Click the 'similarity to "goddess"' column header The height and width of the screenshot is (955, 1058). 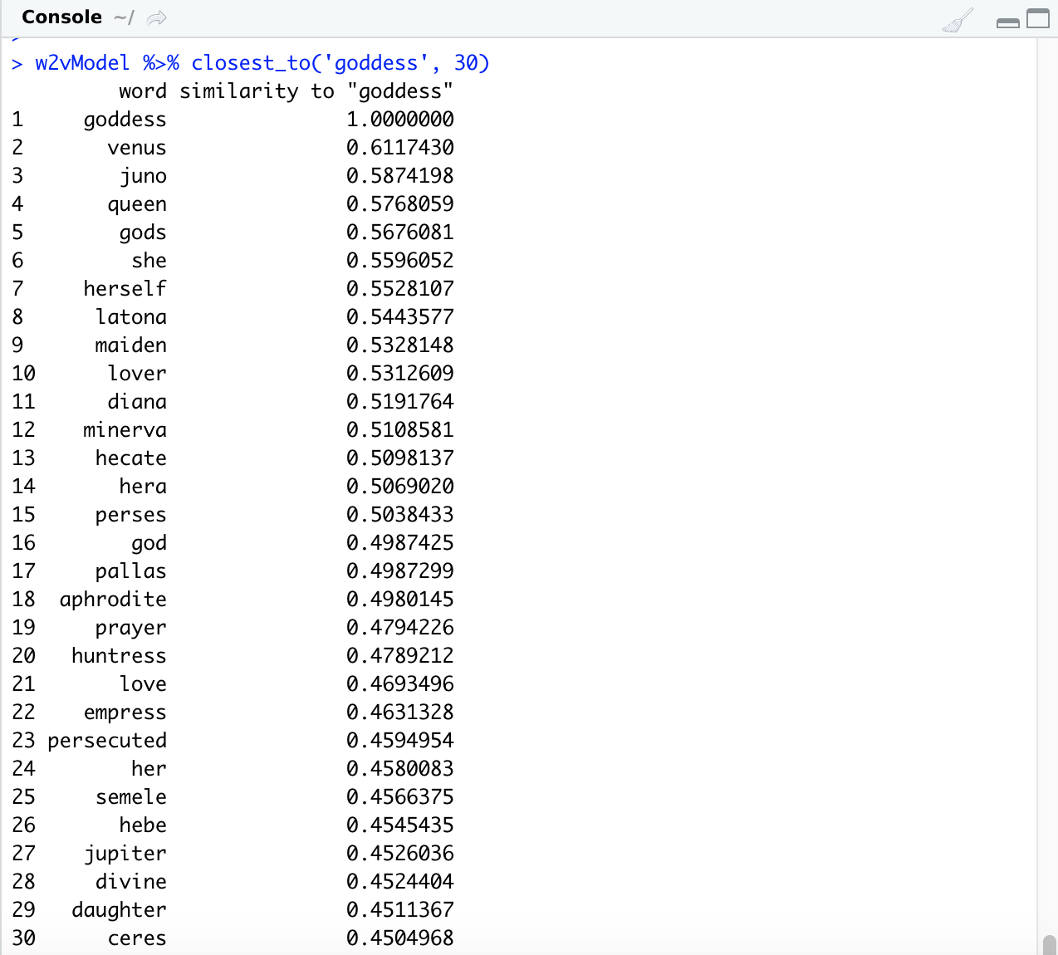click(316, 91)
